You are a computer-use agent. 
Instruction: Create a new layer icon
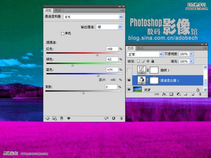pyautogui.click(x=193, y=94)
